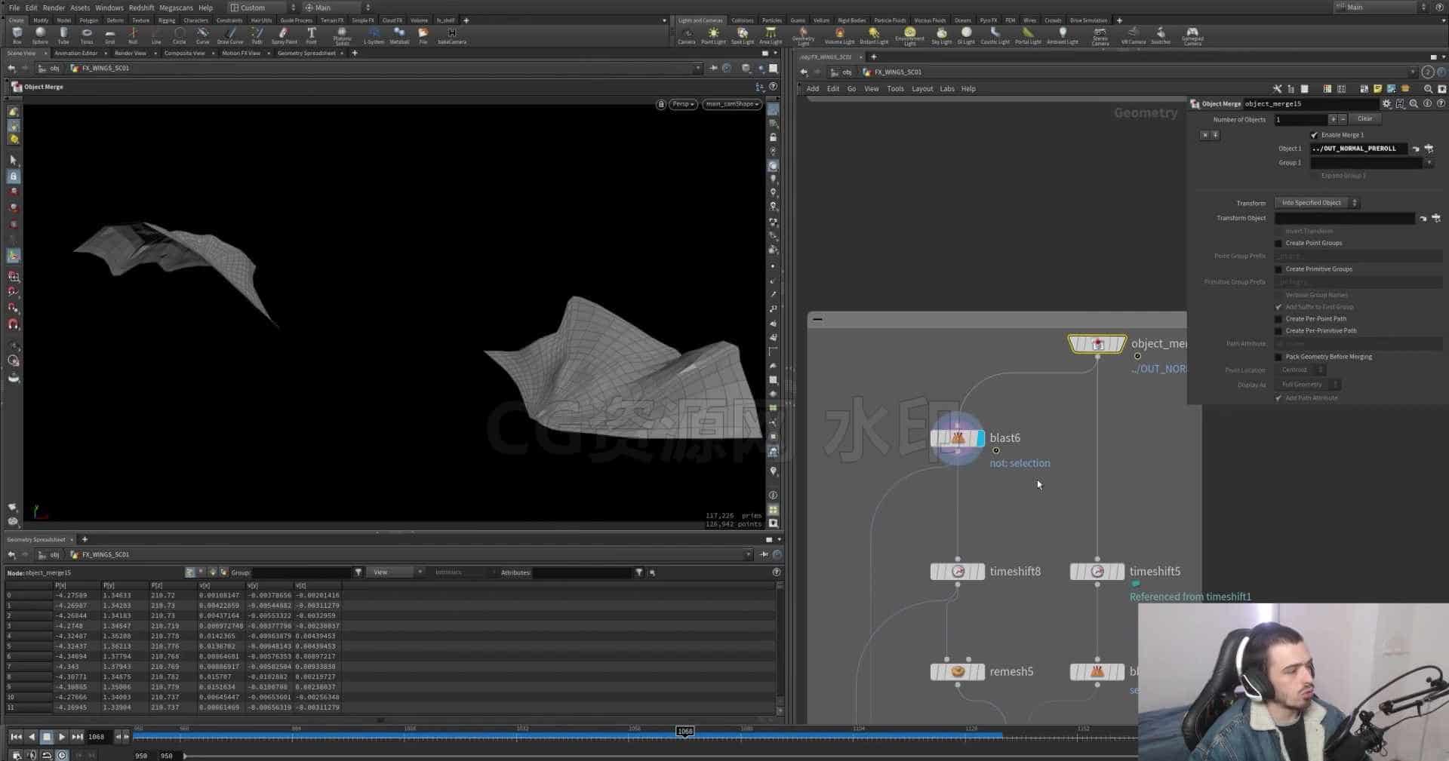
Task: Select the Metaball shelf tool
Action: coord(399,35)
